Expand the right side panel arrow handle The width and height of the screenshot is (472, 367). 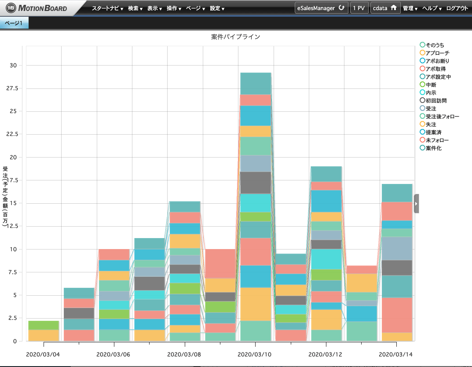point(416,203)
